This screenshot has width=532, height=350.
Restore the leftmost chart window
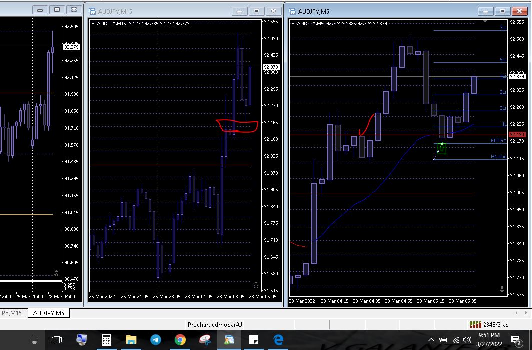[57, 10]
